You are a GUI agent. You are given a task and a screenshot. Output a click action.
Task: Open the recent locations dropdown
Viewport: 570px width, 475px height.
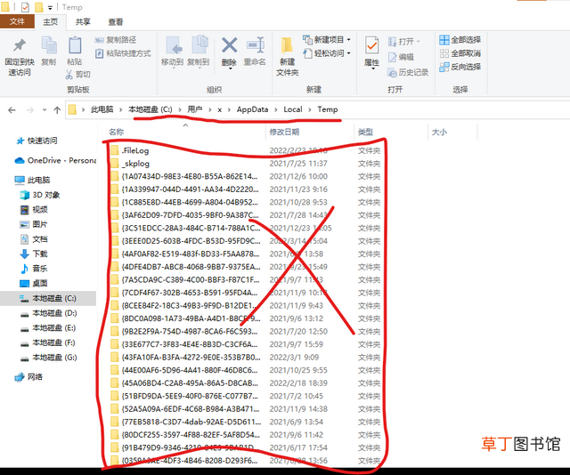click(45, 109)
